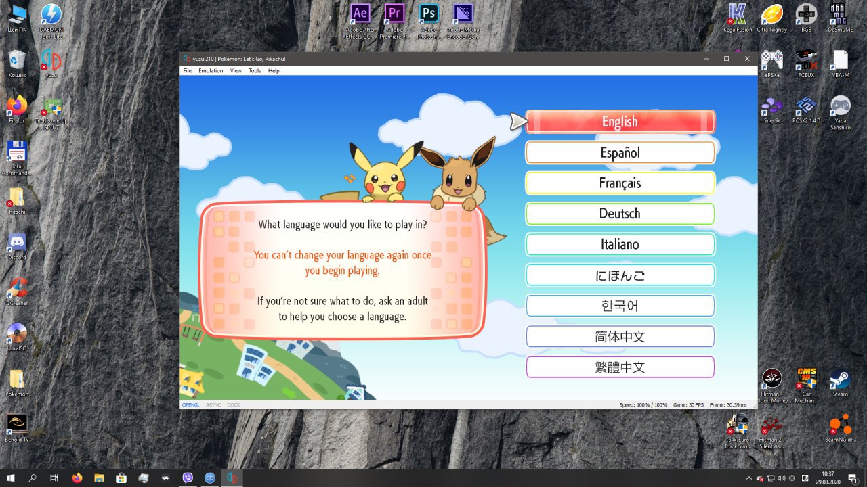
Task: Open the volume control in system tray
Action: pos(782,478)
